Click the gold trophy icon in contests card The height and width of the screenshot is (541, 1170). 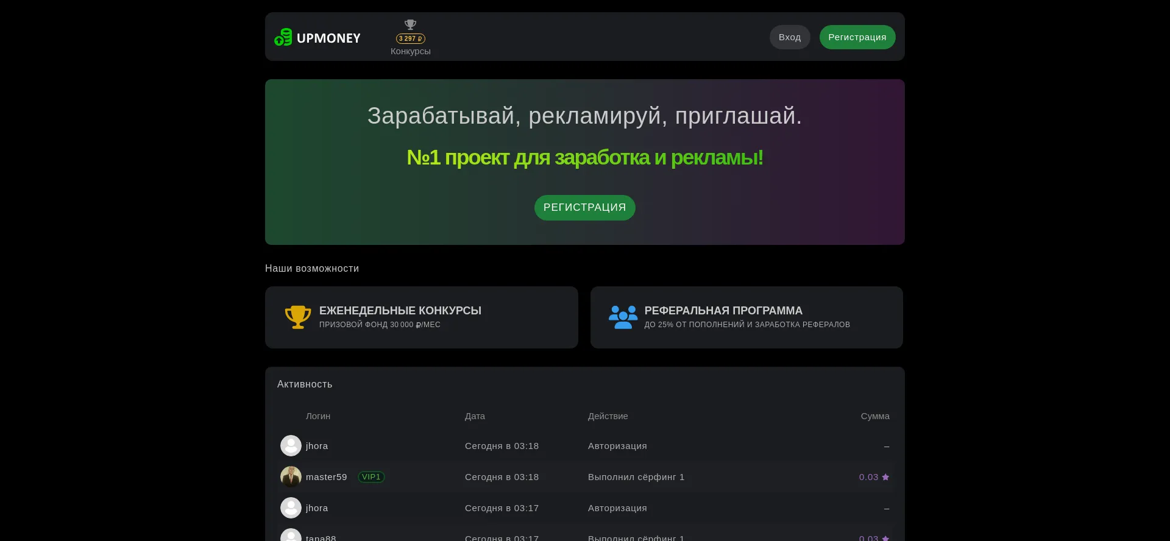click(x=298, y=317)
